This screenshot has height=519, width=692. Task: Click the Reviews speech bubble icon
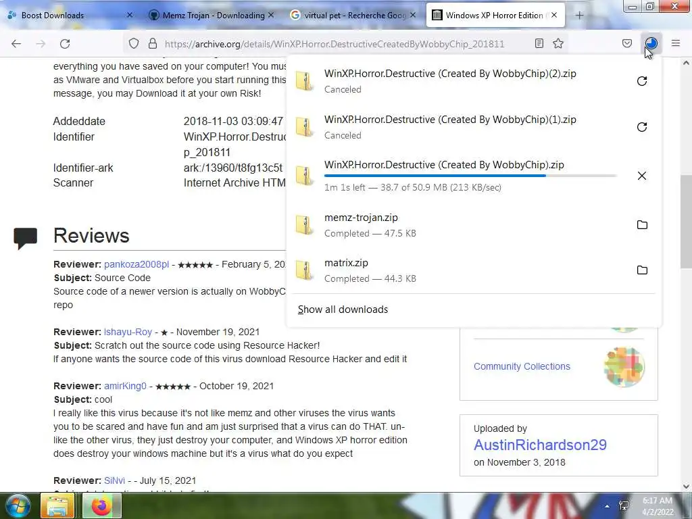tap(25, 239)
